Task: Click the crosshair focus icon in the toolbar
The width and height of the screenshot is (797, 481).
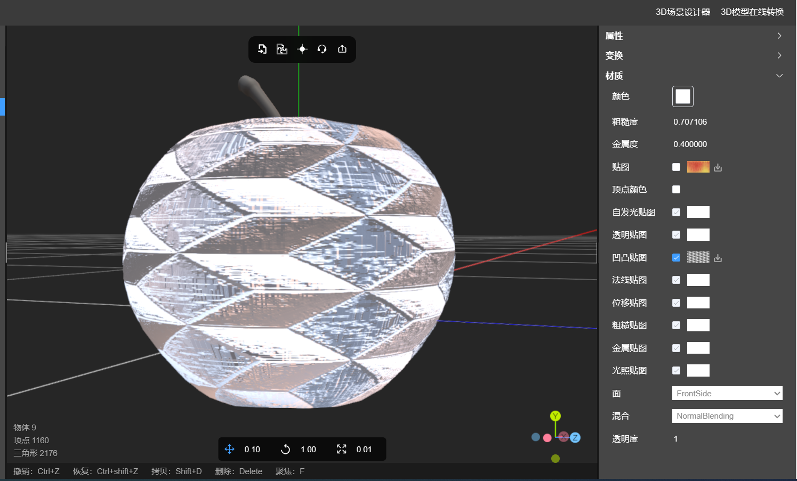Action: click(302, 49)
